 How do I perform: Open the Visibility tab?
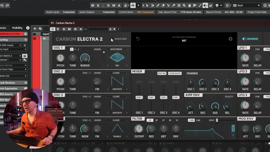click(17, 28)
